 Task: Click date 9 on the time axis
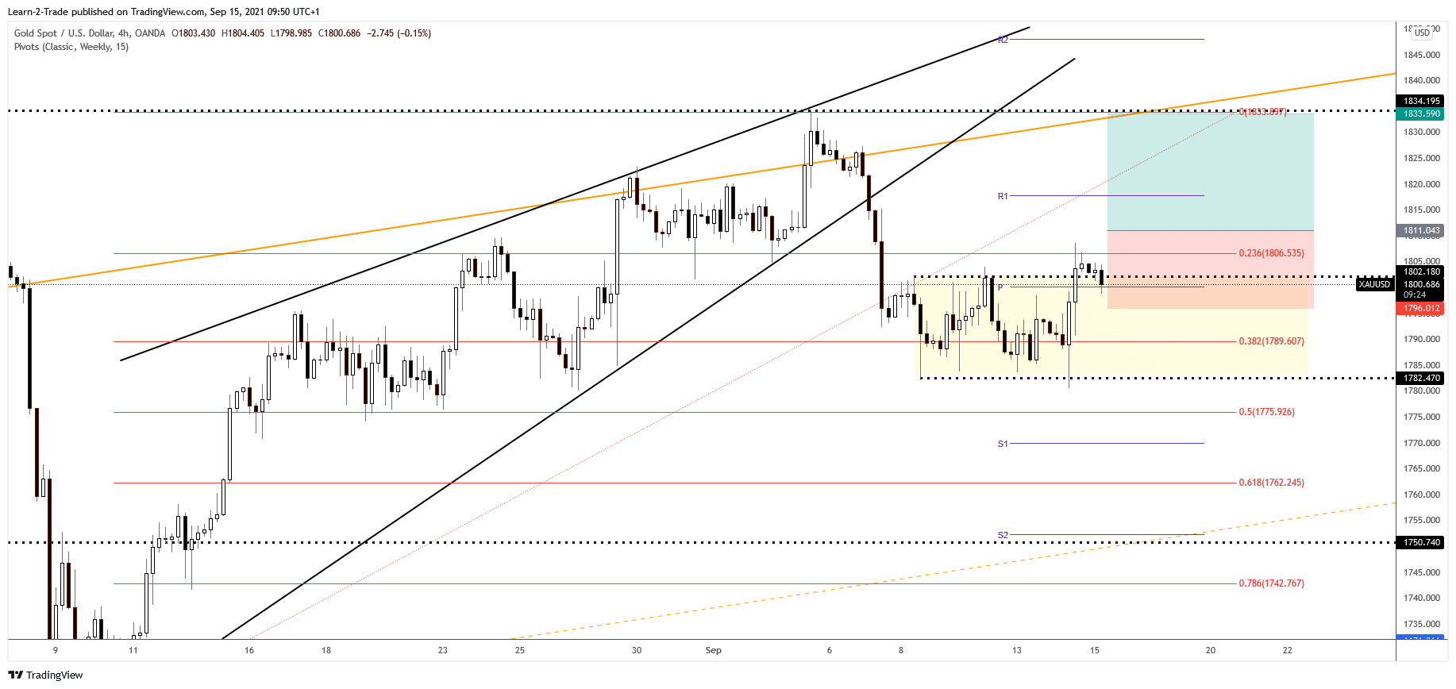pyautogui.click(x=56, y=650)
